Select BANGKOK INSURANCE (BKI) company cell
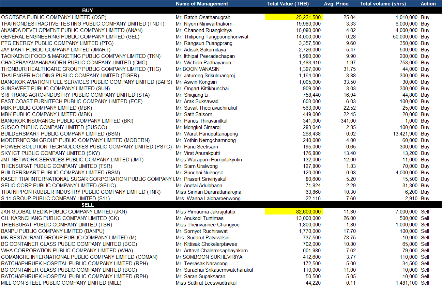The height and width of the screenshot is (286, 442). 67,121
